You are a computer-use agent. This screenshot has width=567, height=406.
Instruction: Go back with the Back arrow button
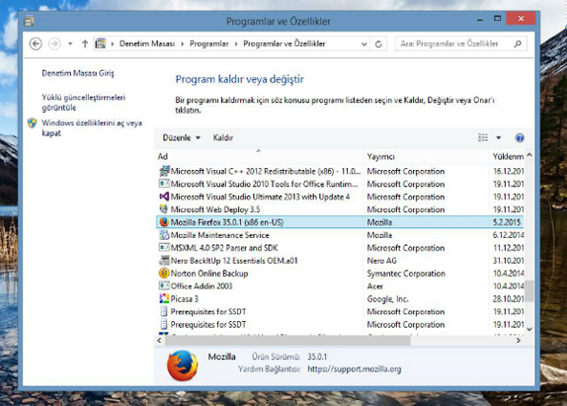point(36,43)
